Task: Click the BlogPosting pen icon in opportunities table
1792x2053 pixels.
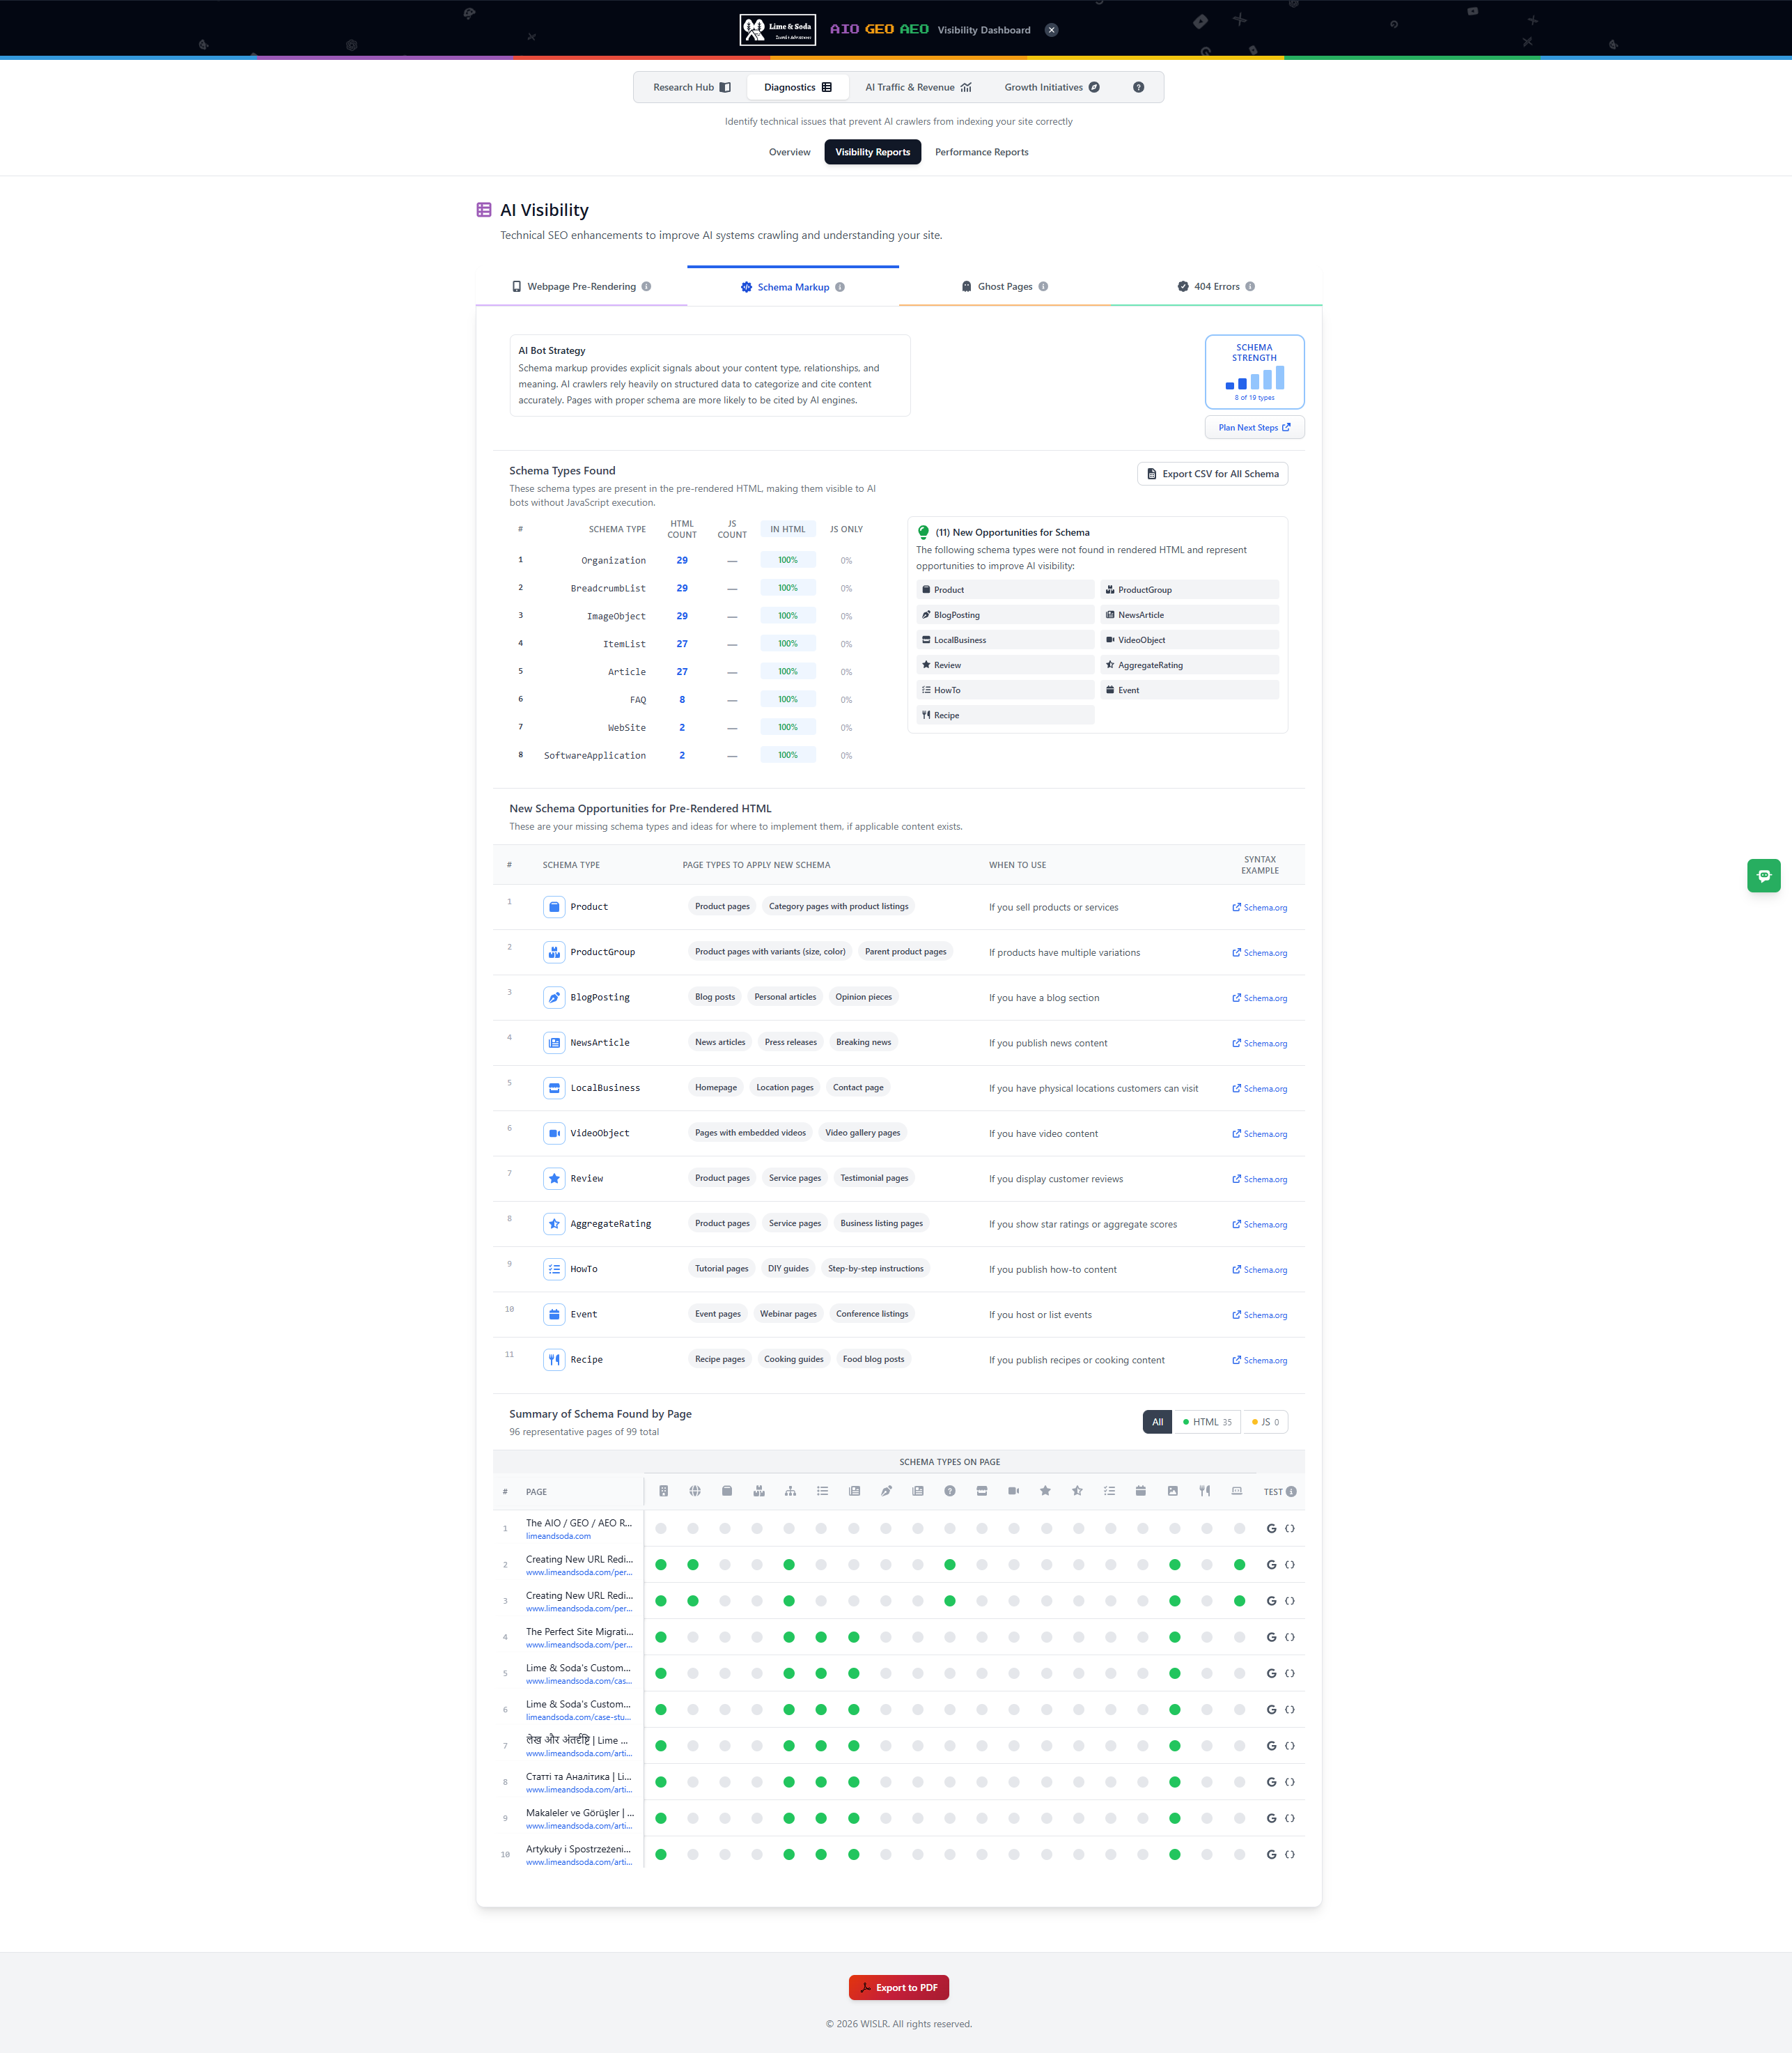Action: coord(554,997)
